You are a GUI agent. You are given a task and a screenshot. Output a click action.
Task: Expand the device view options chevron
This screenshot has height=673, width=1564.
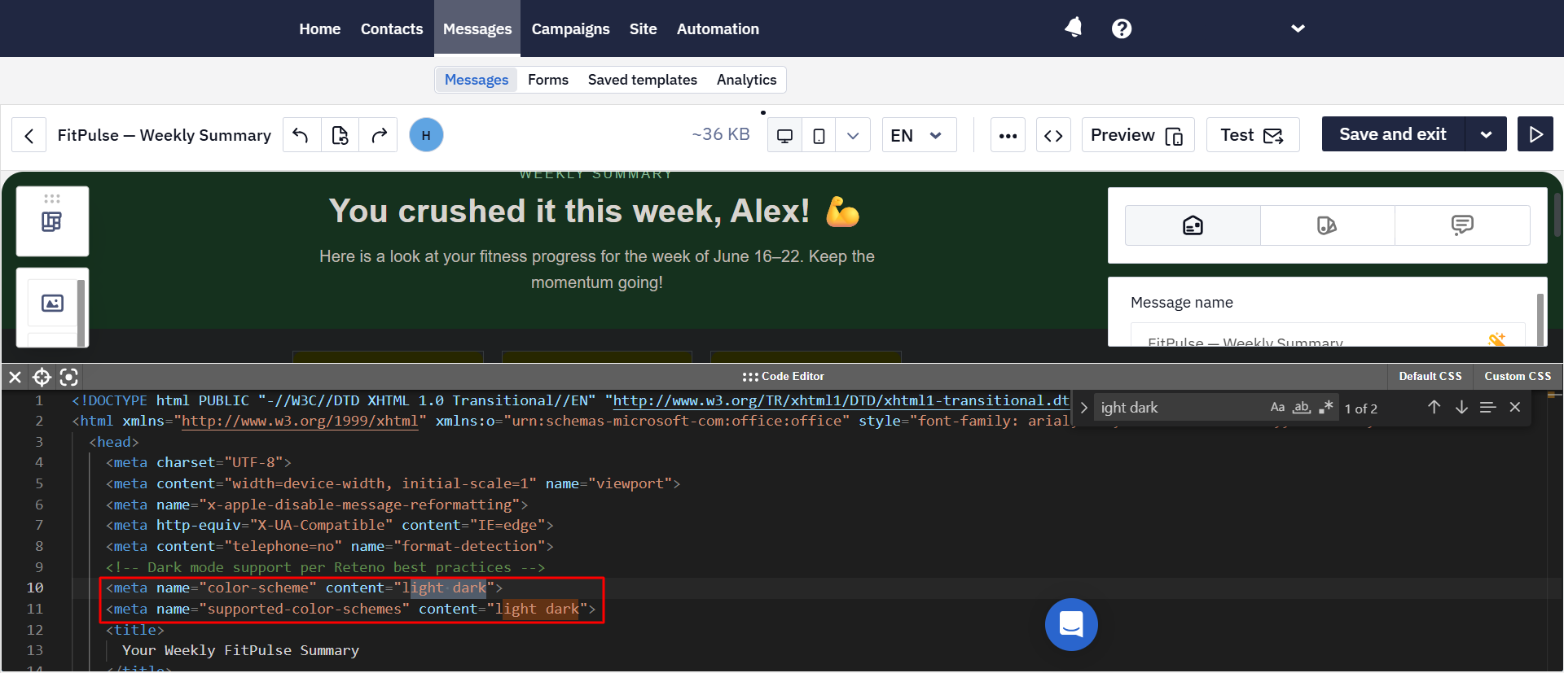[x=853, y=136]
